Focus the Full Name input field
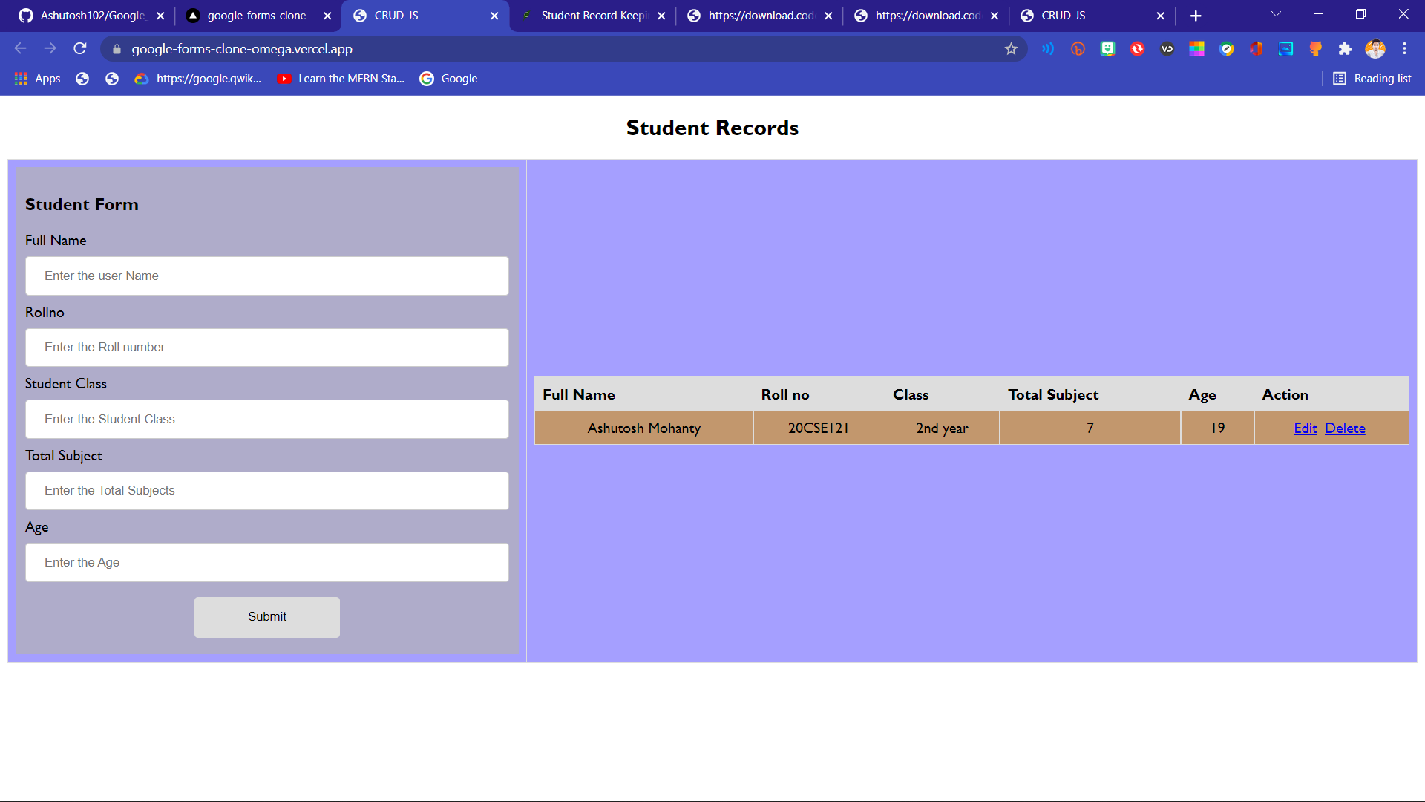The width and height of the screenshot is (1425, 802). 267,276
